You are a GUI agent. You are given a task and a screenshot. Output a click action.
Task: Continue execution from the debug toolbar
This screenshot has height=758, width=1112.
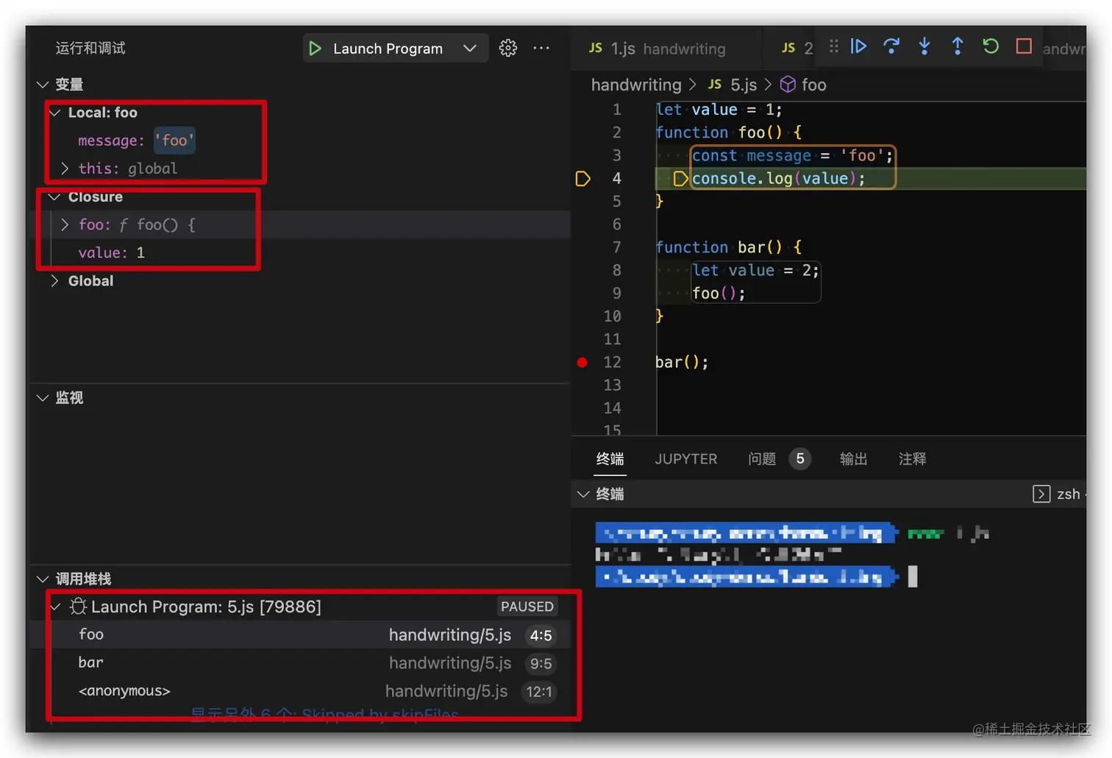coord(858,46)
